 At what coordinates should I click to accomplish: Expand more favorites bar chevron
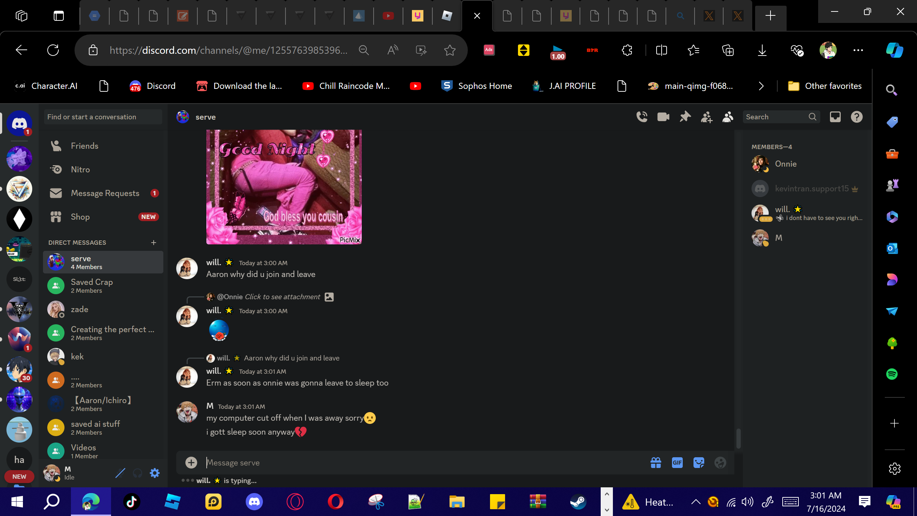point(761,86)
